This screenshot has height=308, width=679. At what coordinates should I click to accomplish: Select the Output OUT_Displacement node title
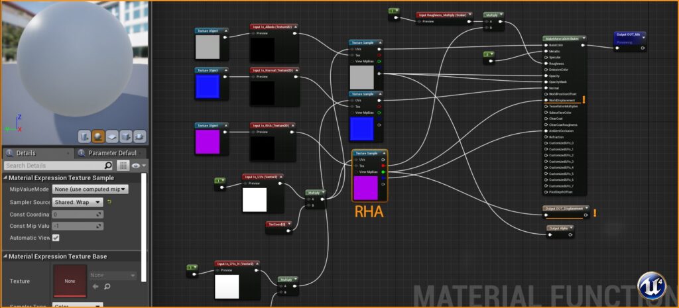565,209
